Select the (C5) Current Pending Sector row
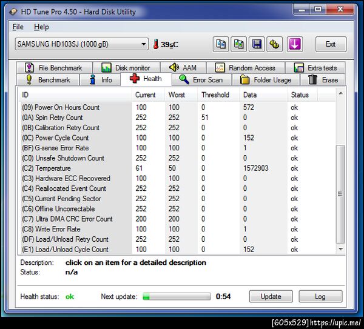Screen dimensions: 364x329 tap(177, 199)
